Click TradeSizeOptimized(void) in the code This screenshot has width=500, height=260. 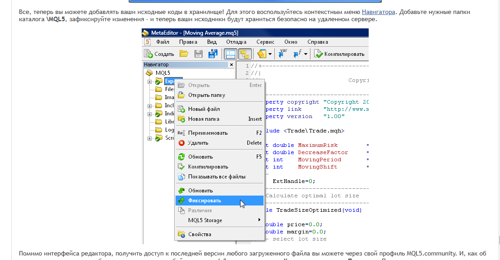click(x=319, y=210)
